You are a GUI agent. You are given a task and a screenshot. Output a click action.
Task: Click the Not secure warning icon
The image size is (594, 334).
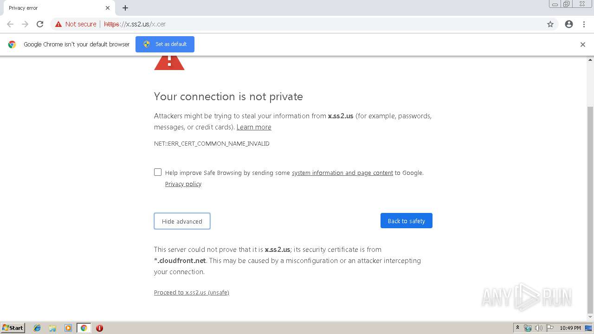click(58, 24)
